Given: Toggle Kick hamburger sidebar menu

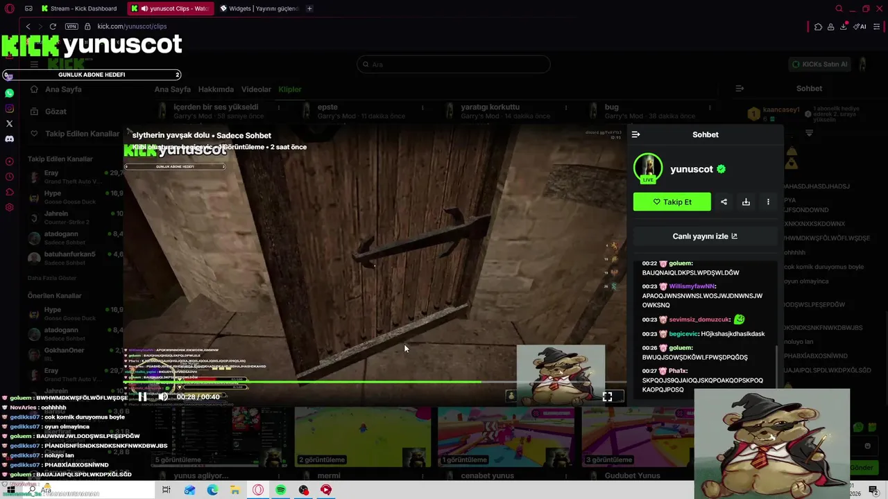Looking at the screenshot, I should click(34, 64).
